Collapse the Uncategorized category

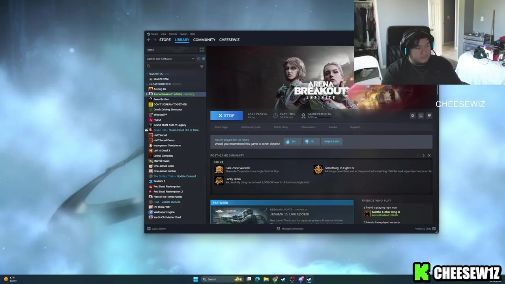click(147, 84)
